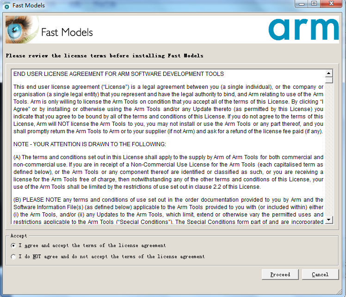This screenshot has width=346, height=297.
Task: Click the license text scrollbar thumb
Action: (x=329, y=80)
